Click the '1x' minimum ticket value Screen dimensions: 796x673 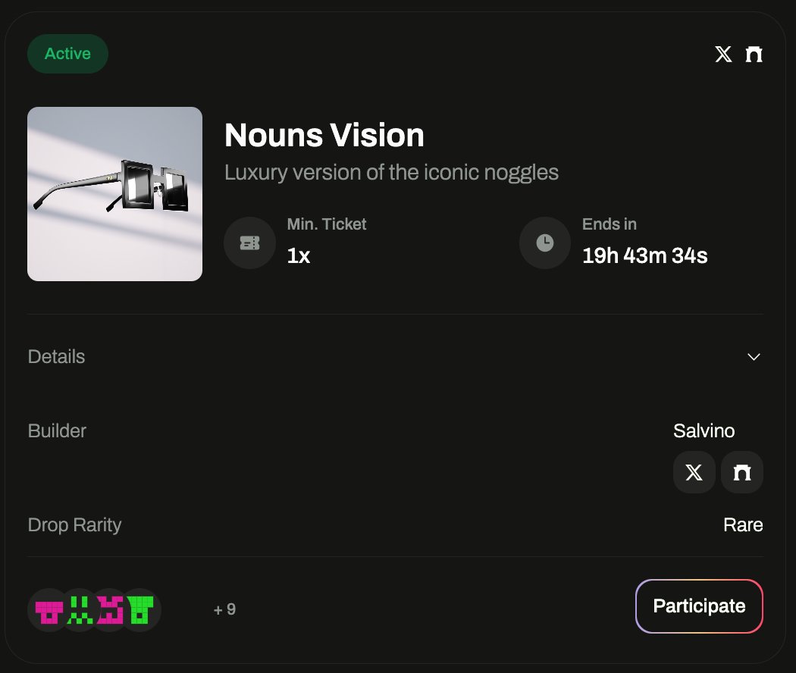299,256
